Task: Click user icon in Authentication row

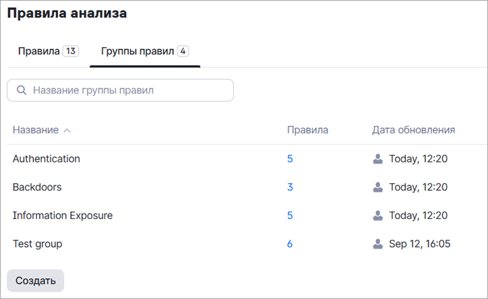Action: pyautogui.click(x=377, y=159)
